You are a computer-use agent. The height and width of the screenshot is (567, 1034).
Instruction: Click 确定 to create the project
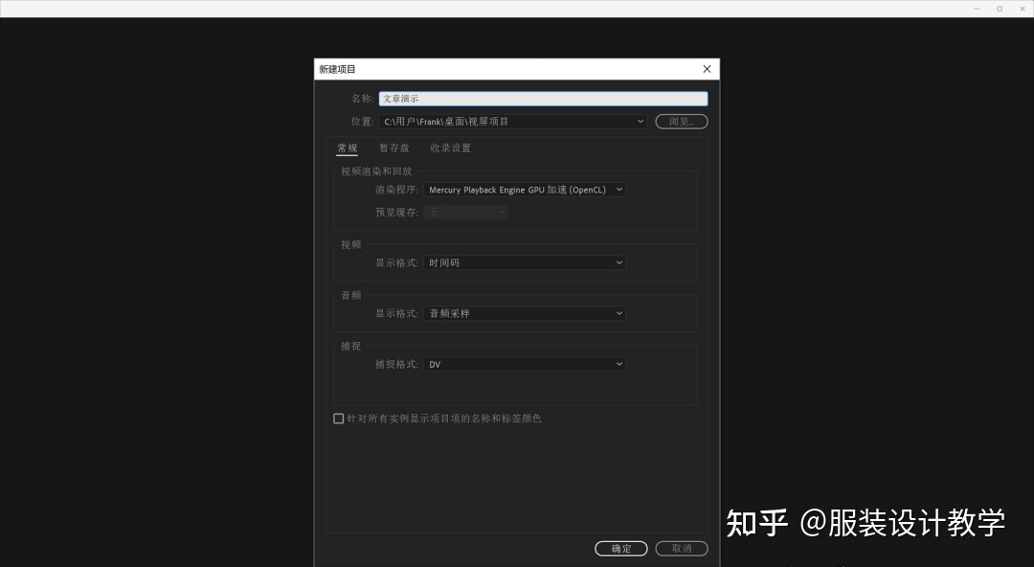pyautogui.click(x=621, y=548)
